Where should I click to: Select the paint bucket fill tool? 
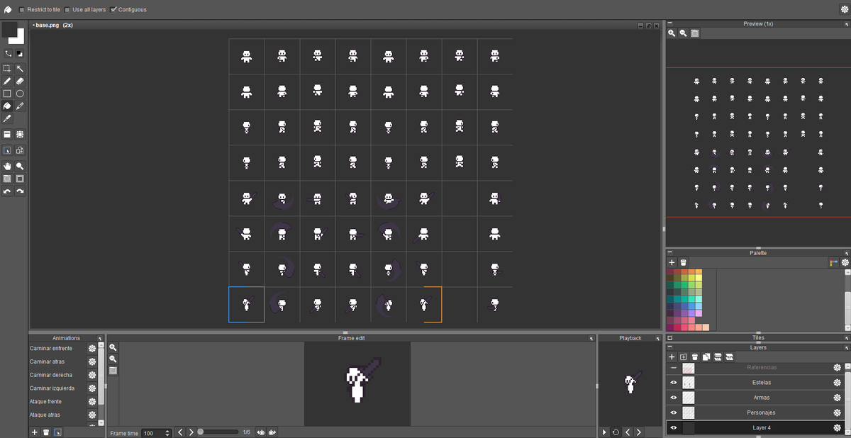[x=7, y=106]
